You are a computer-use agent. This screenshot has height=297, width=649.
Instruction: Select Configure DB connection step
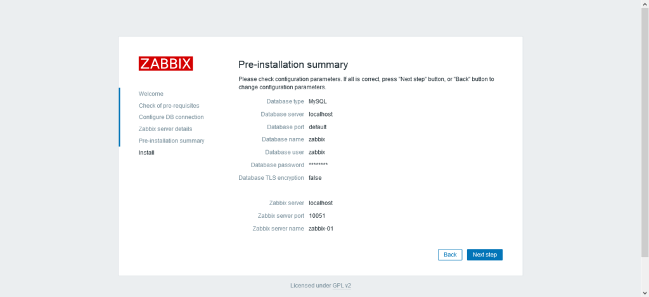pyautogui.click(x=171, y=117)
